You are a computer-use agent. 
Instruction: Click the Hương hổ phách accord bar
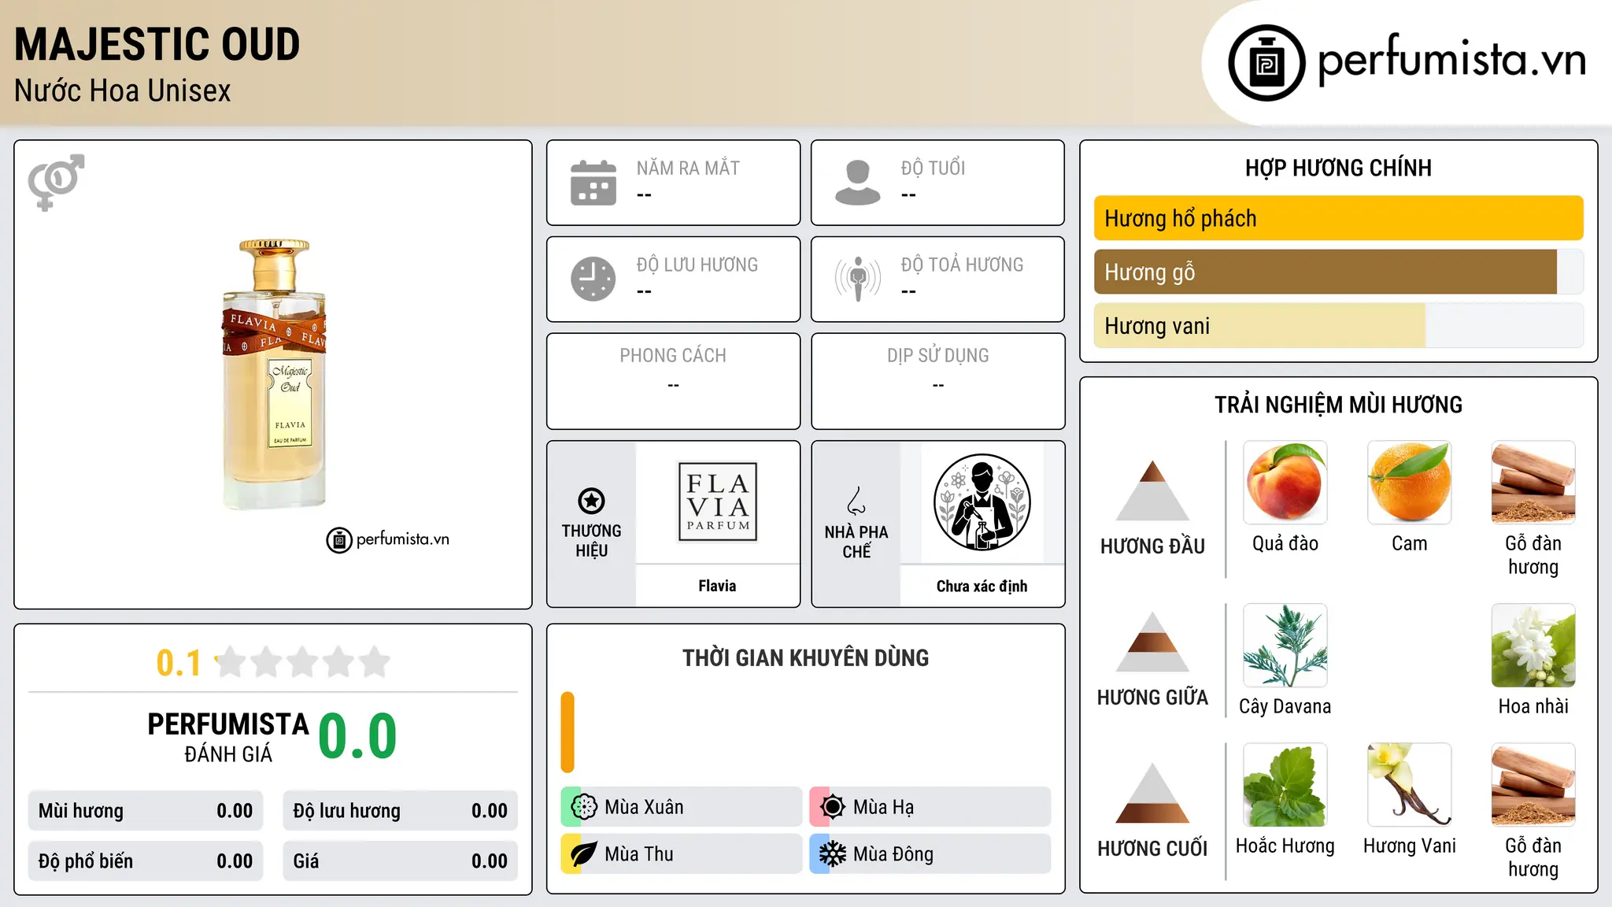click(x=1339, y=218)
